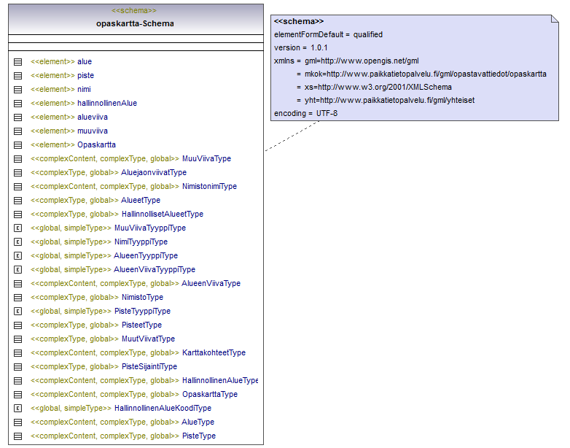Image resolution: width=570 pixels, height=448 pixels.
Task: Select the icon beside the Opaskartta element
Action: tap(17, 145)
